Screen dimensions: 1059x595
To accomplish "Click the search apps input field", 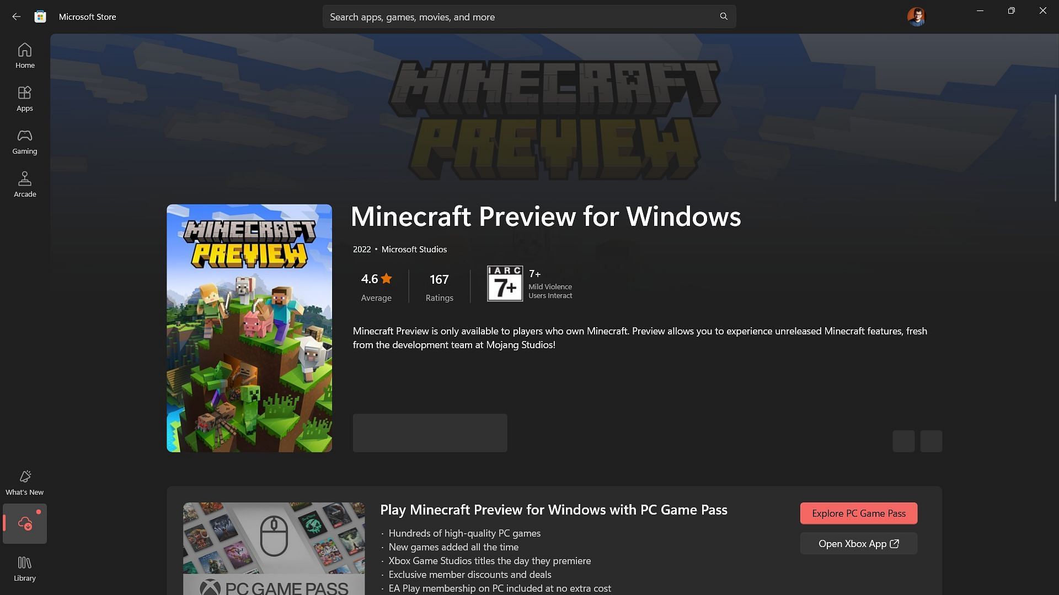I will 518,17.
